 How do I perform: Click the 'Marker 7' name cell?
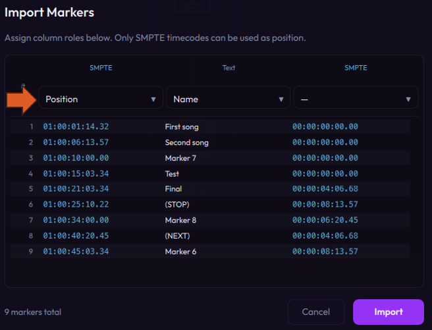coord(180,158)
